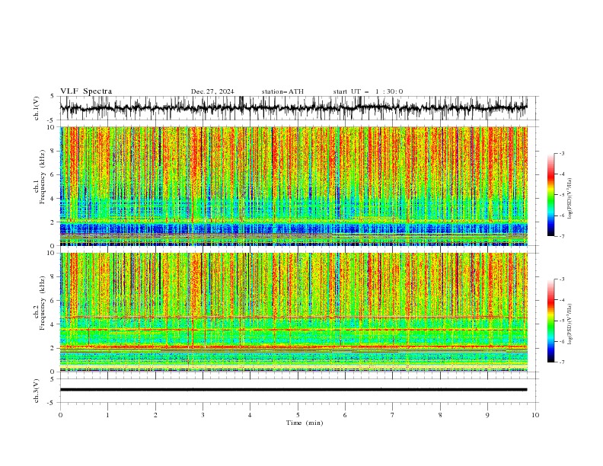Screen dimensions: 603x466
Task: Click the time axis tick label 5
Action: coord(298,415)
